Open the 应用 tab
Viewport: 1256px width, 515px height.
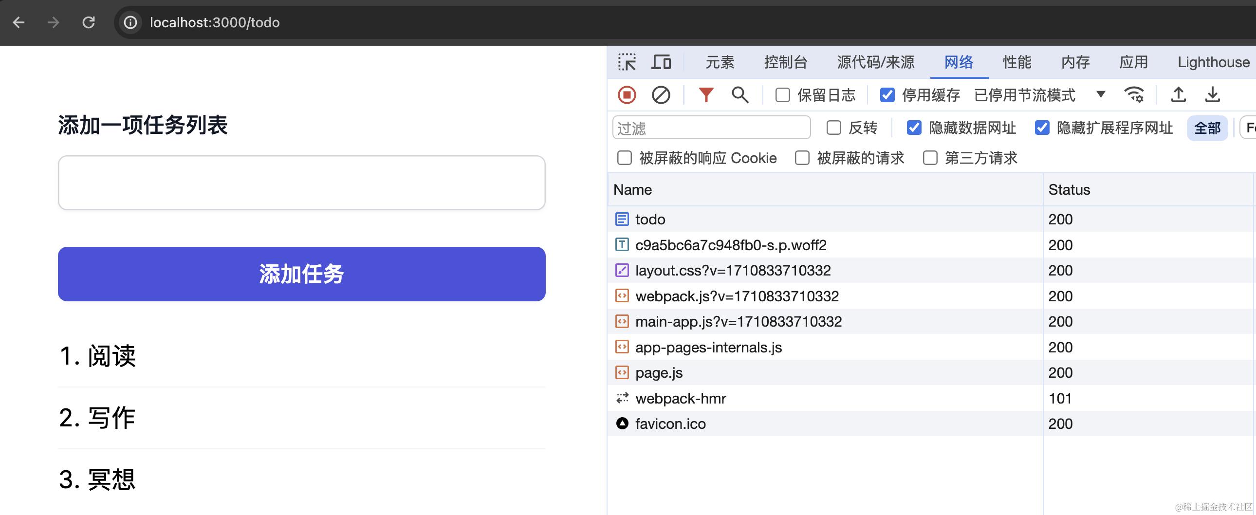(x=1134, y=62)
